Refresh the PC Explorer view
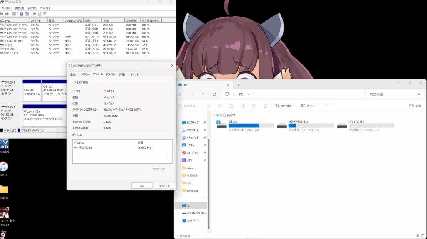 pyautogui.click(x=214, y=94)
